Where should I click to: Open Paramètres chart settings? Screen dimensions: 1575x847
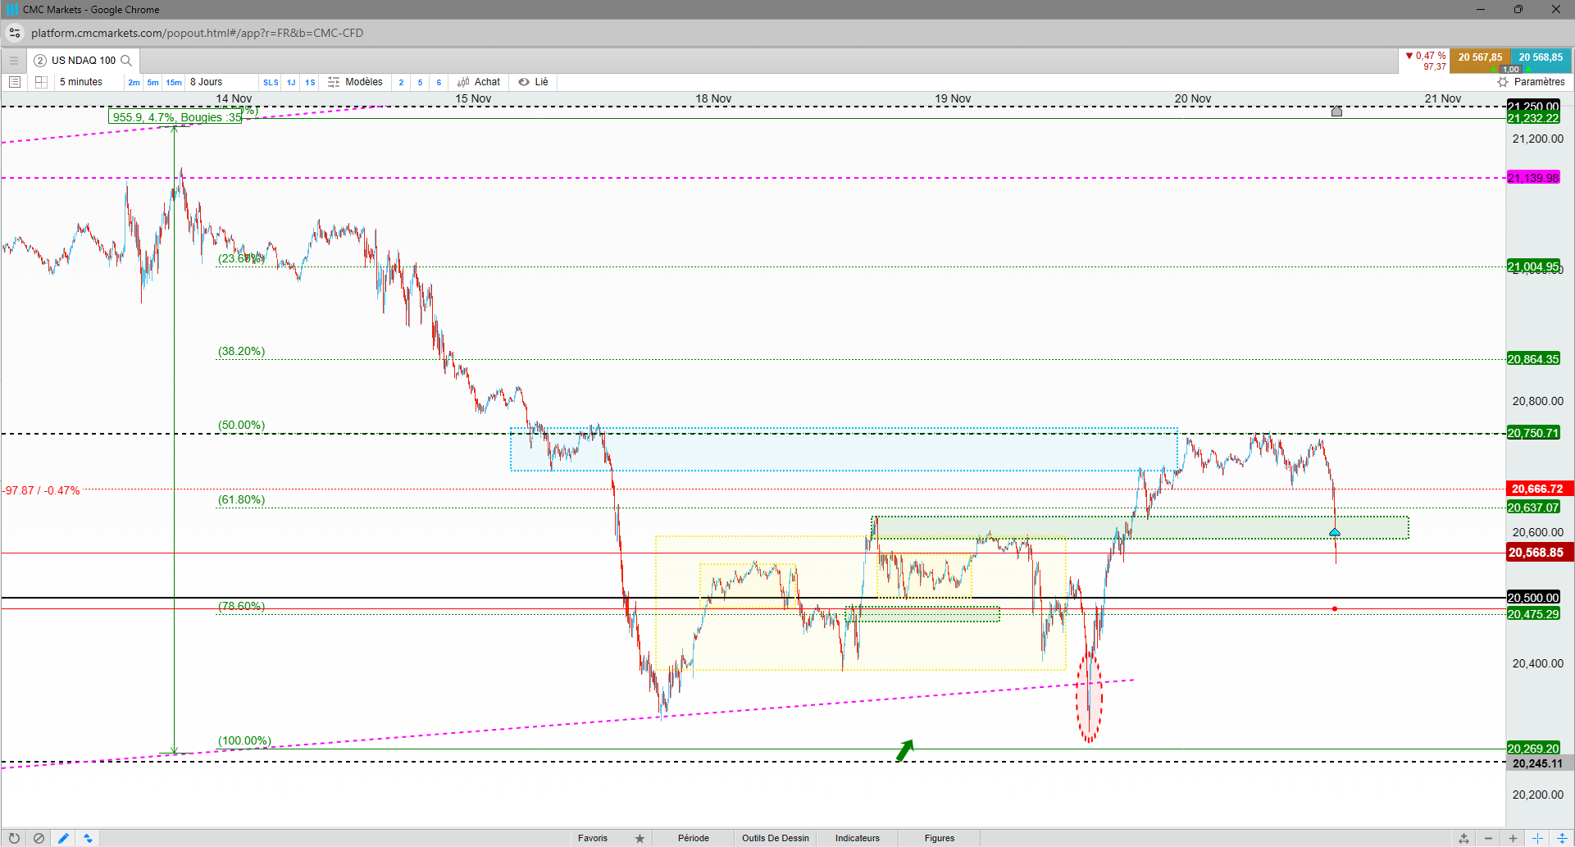pos(1532,82)
